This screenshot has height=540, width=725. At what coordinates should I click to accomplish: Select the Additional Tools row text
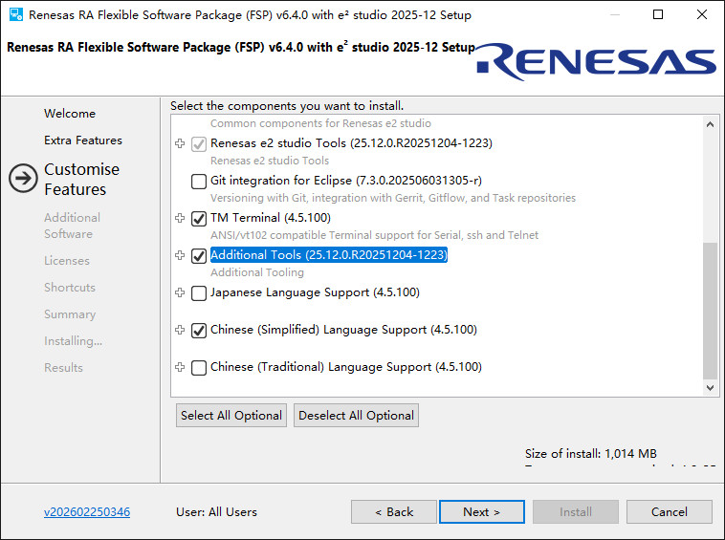point(329,255)
